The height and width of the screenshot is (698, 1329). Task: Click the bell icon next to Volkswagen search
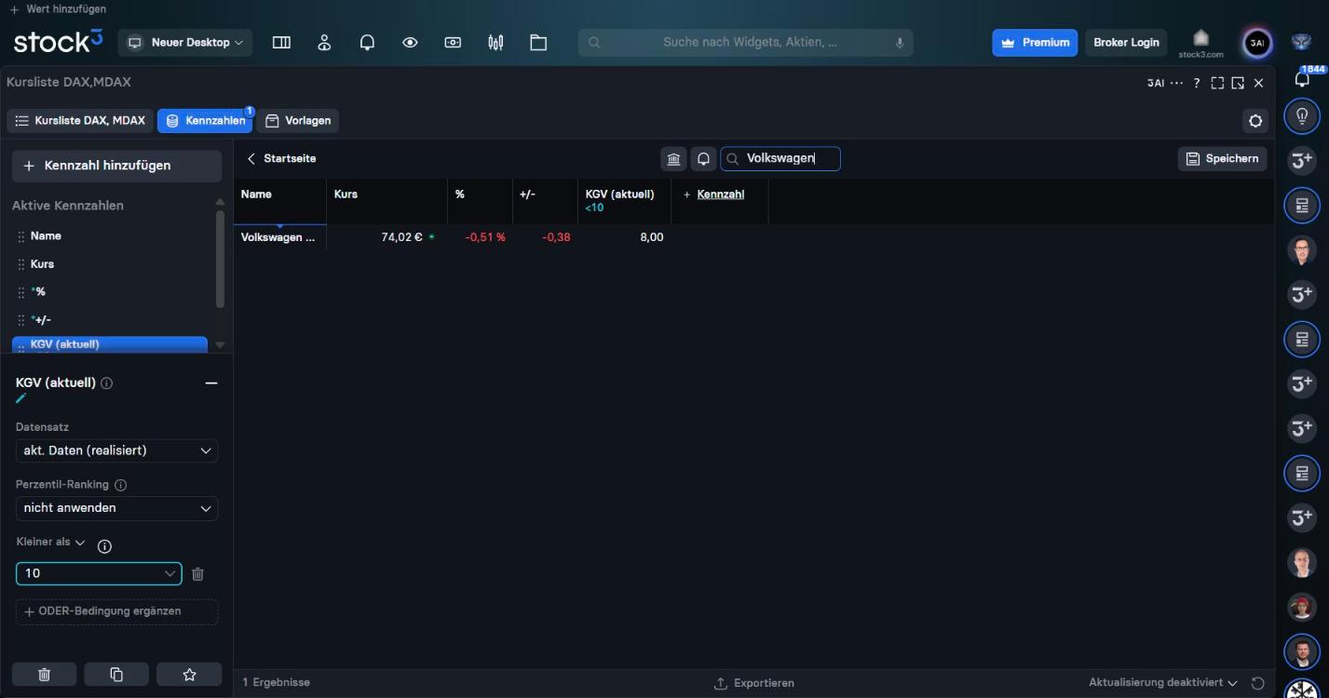(703, 159)
